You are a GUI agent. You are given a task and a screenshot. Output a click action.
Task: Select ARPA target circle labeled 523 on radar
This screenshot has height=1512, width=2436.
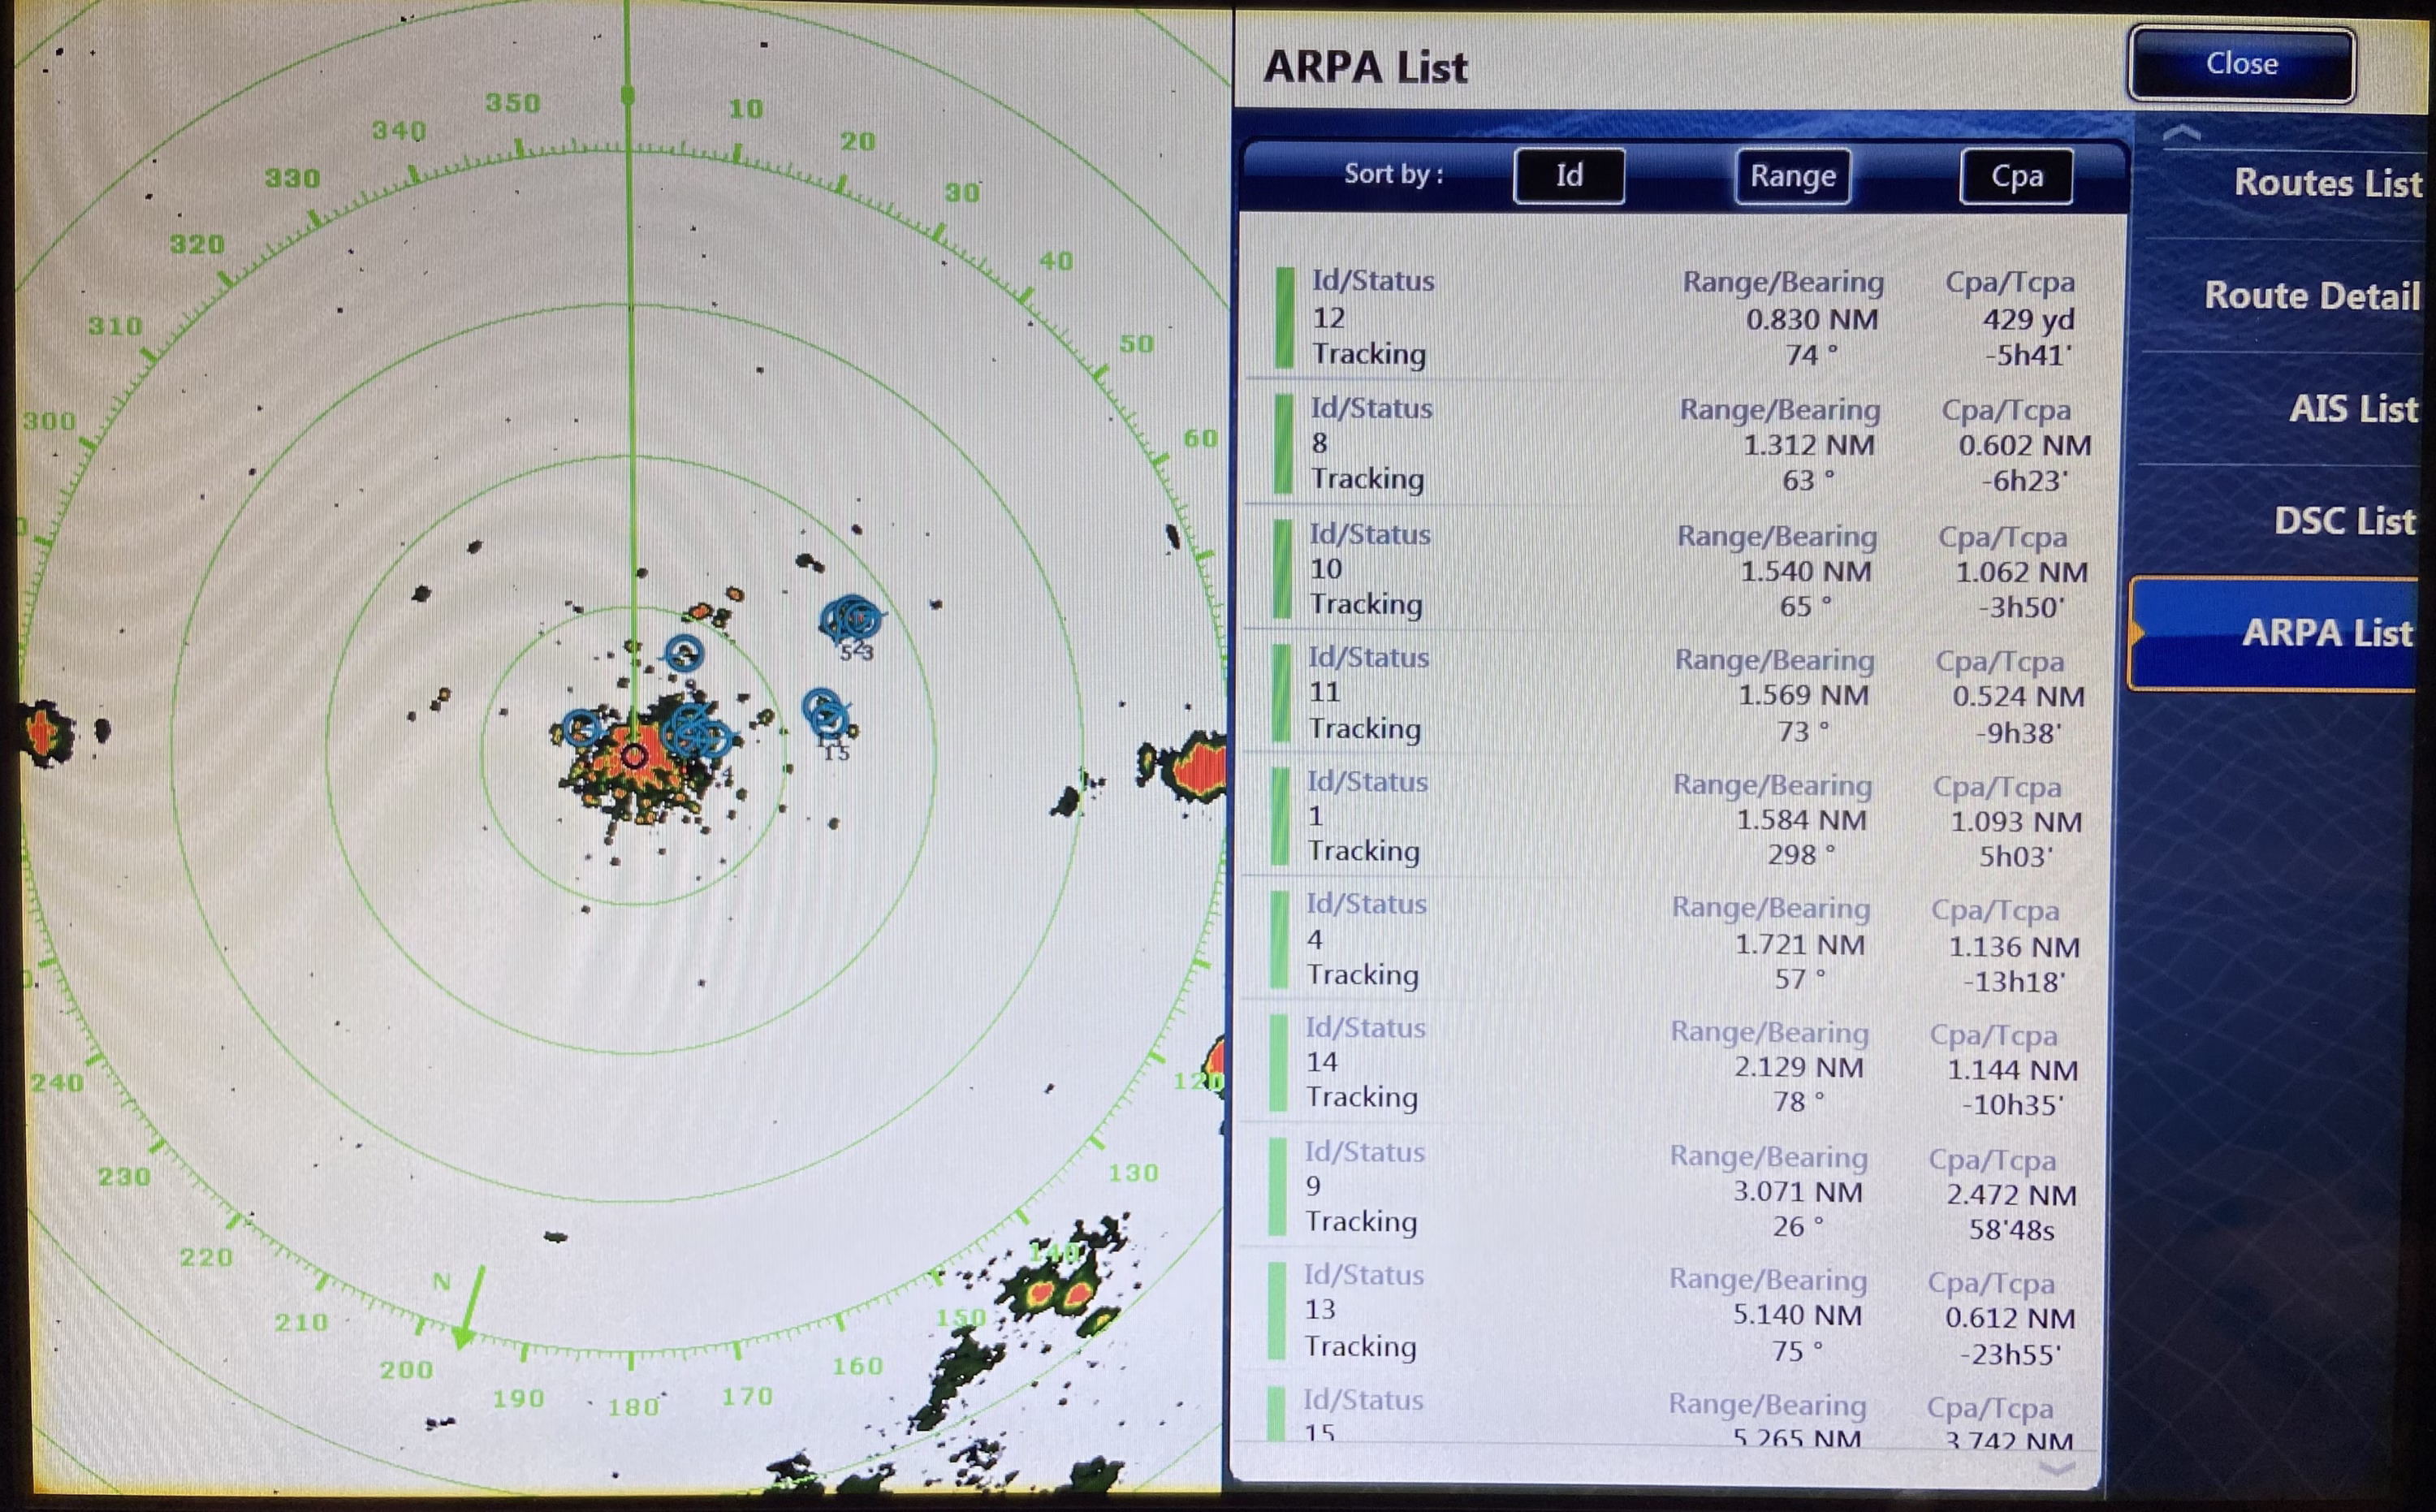click(x=851, y=620)
